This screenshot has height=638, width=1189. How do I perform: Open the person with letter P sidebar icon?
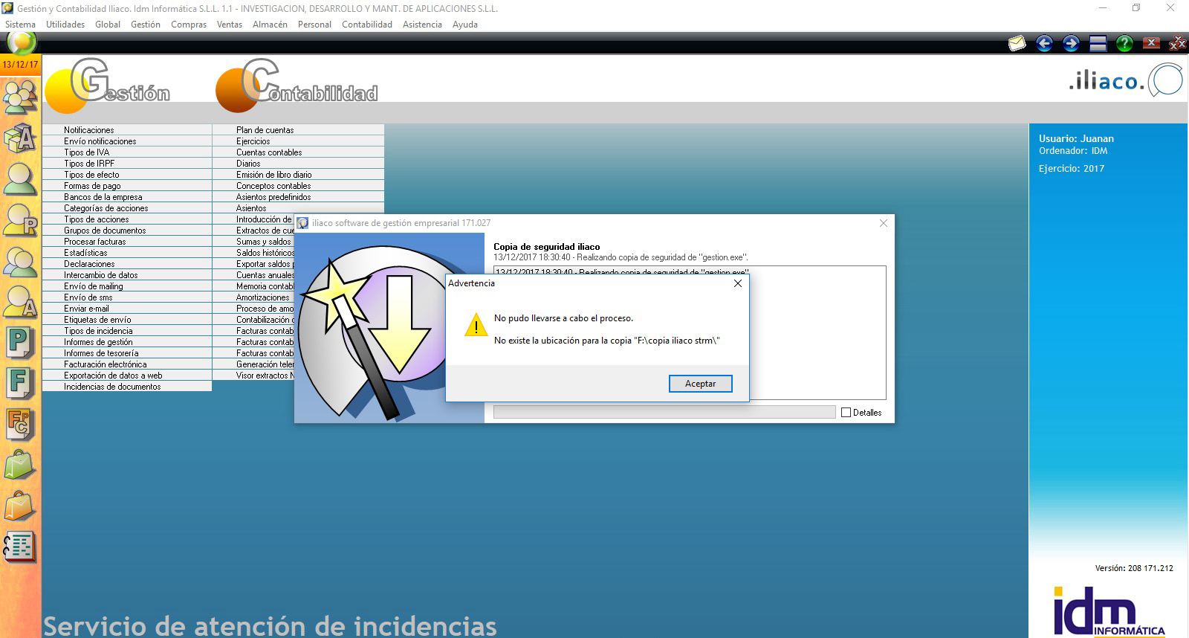coord(20,220)
